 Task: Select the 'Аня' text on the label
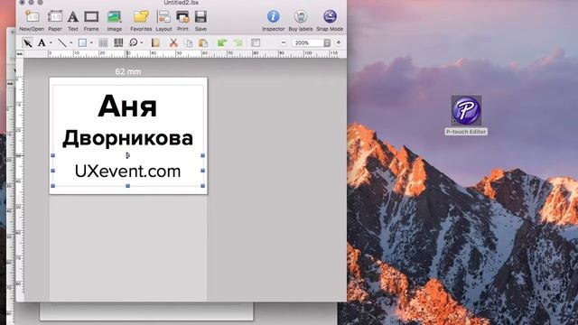(x=127, y=107)
